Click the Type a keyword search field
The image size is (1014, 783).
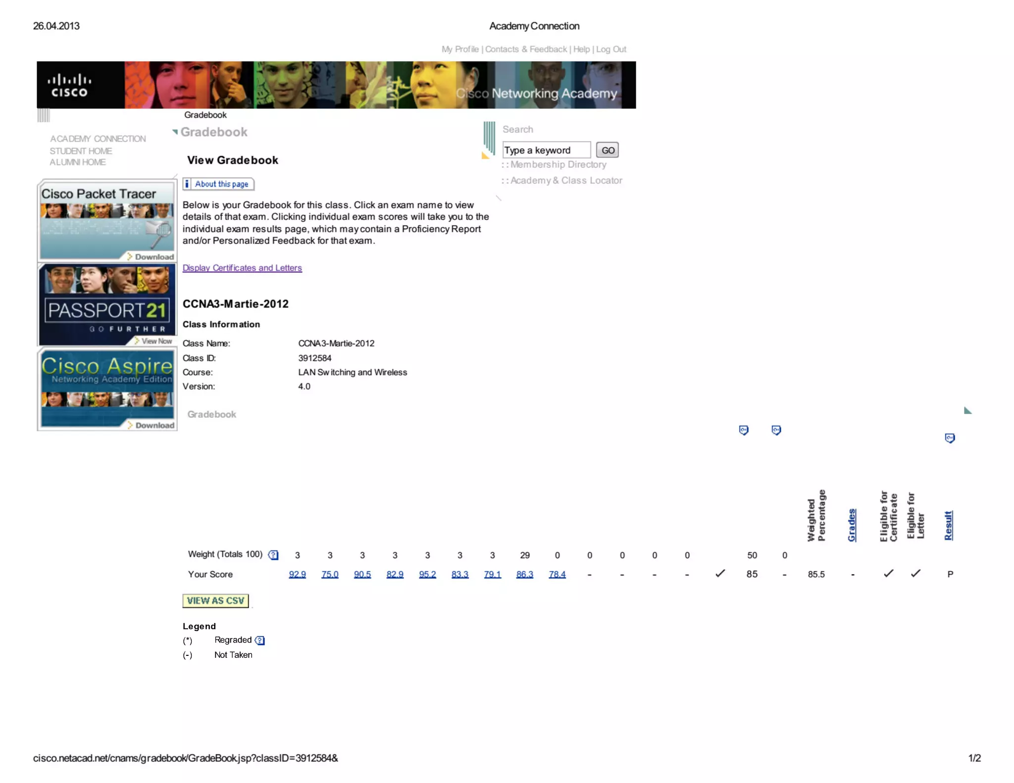[546, 150]
